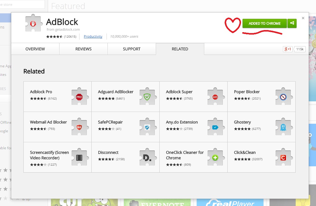Viewport: 316px width, 206px height.
Task: Click OneClick Cleaner for Chrome title
Action: click(x=185, y=155)
